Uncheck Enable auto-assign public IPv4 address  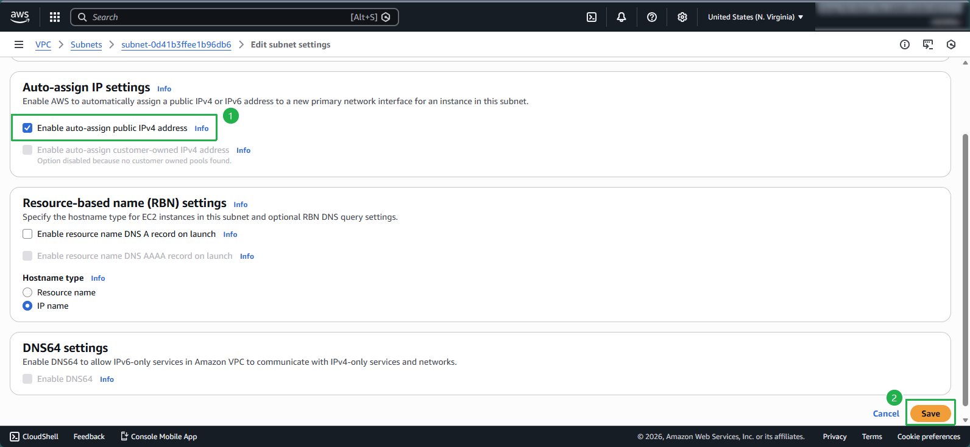click(x=27, y=128)
